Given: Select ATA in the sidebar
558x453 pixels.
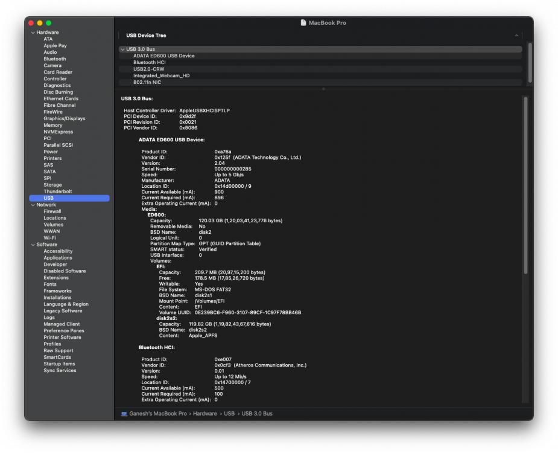Looking at the screenshot, I should pyautogui.click(x=48, y=39).
